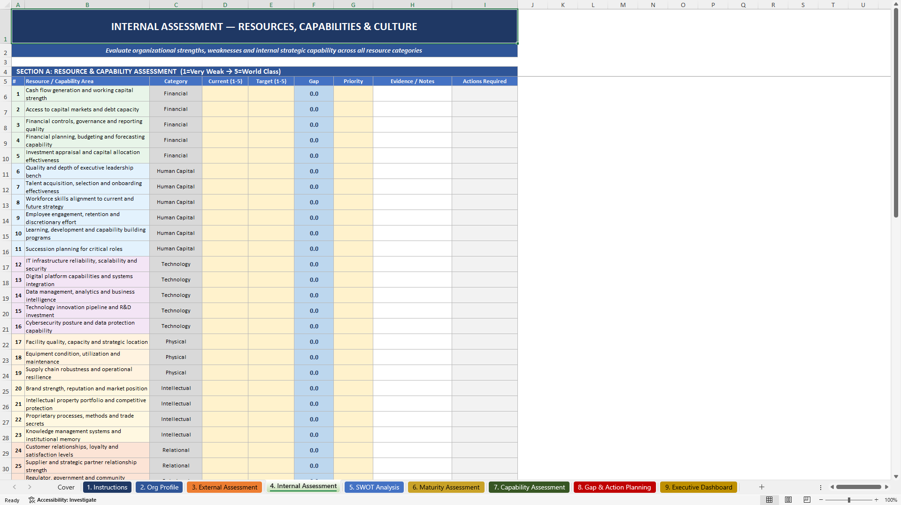901x505 pixels.
Task: Click the Ready status indicator
Action: [12, 500]
